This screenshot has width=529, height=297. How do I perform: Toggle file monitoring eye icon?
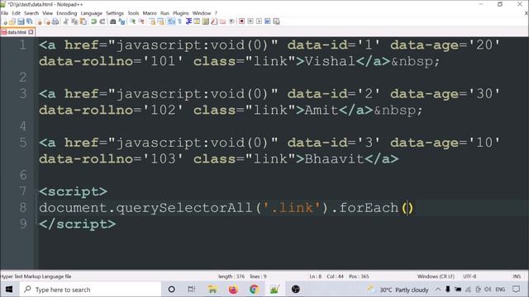point(231,21)
